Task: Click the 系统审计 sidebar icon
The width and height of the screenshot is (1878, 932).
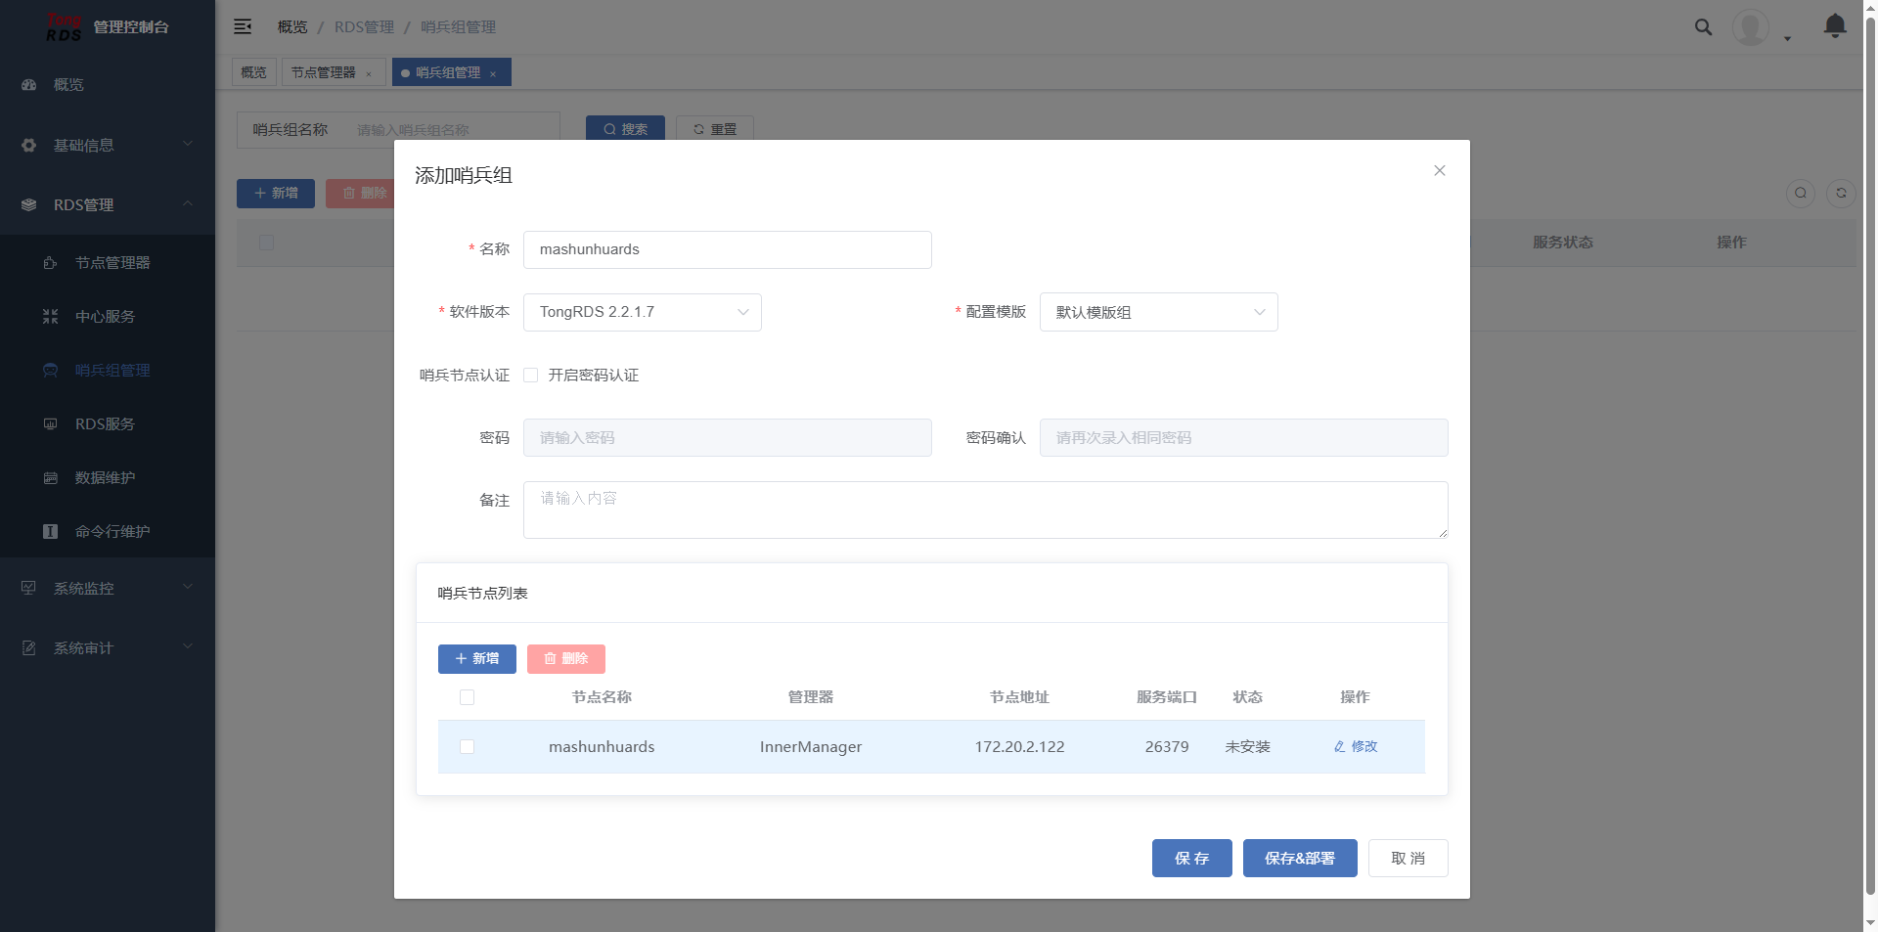Action: 29,648
